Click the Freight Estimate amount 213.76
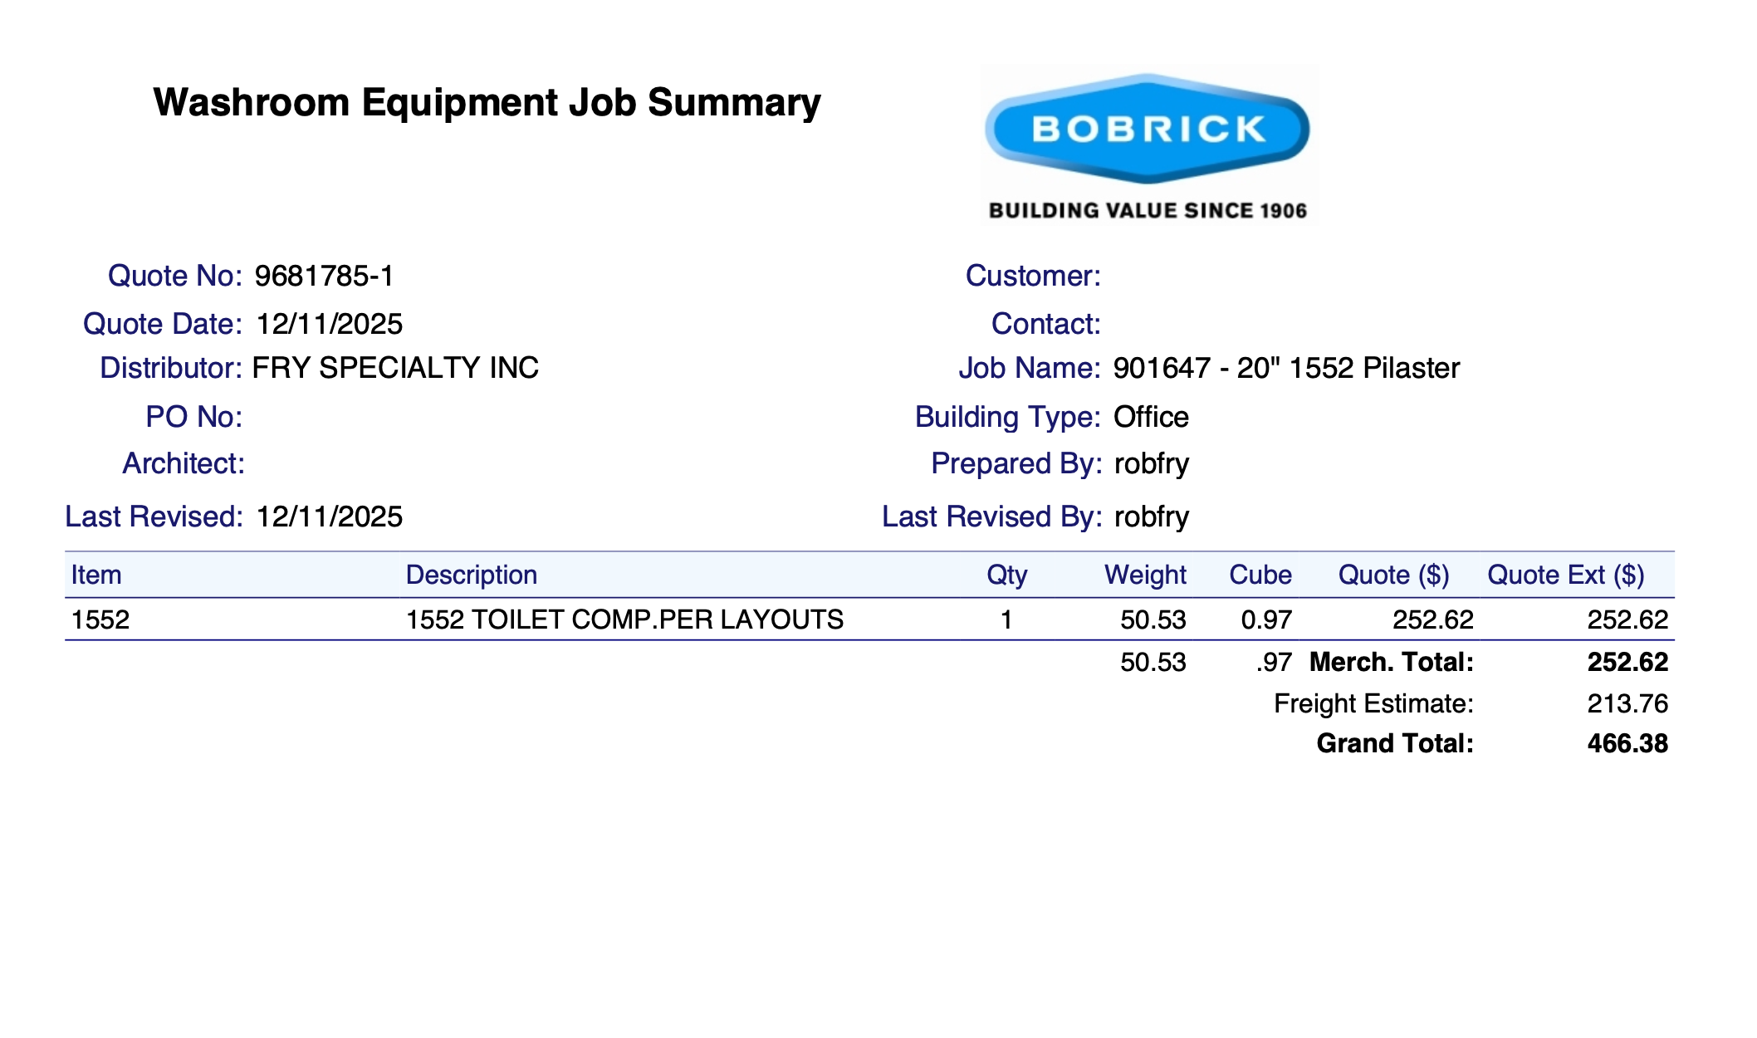Image resolution: width=1757 pixels, height=1038 pixels. 1627,703
